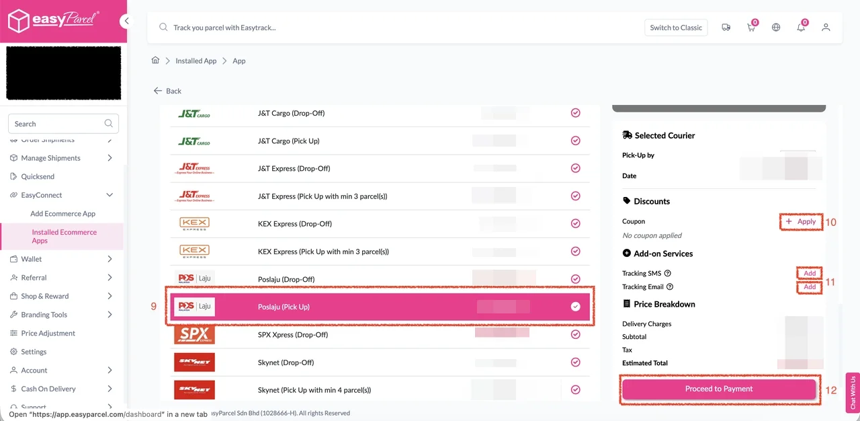The height and width of the screenshot is (421, 860).
Task: Click the Switch to Classic button
Action: (676, 27)
